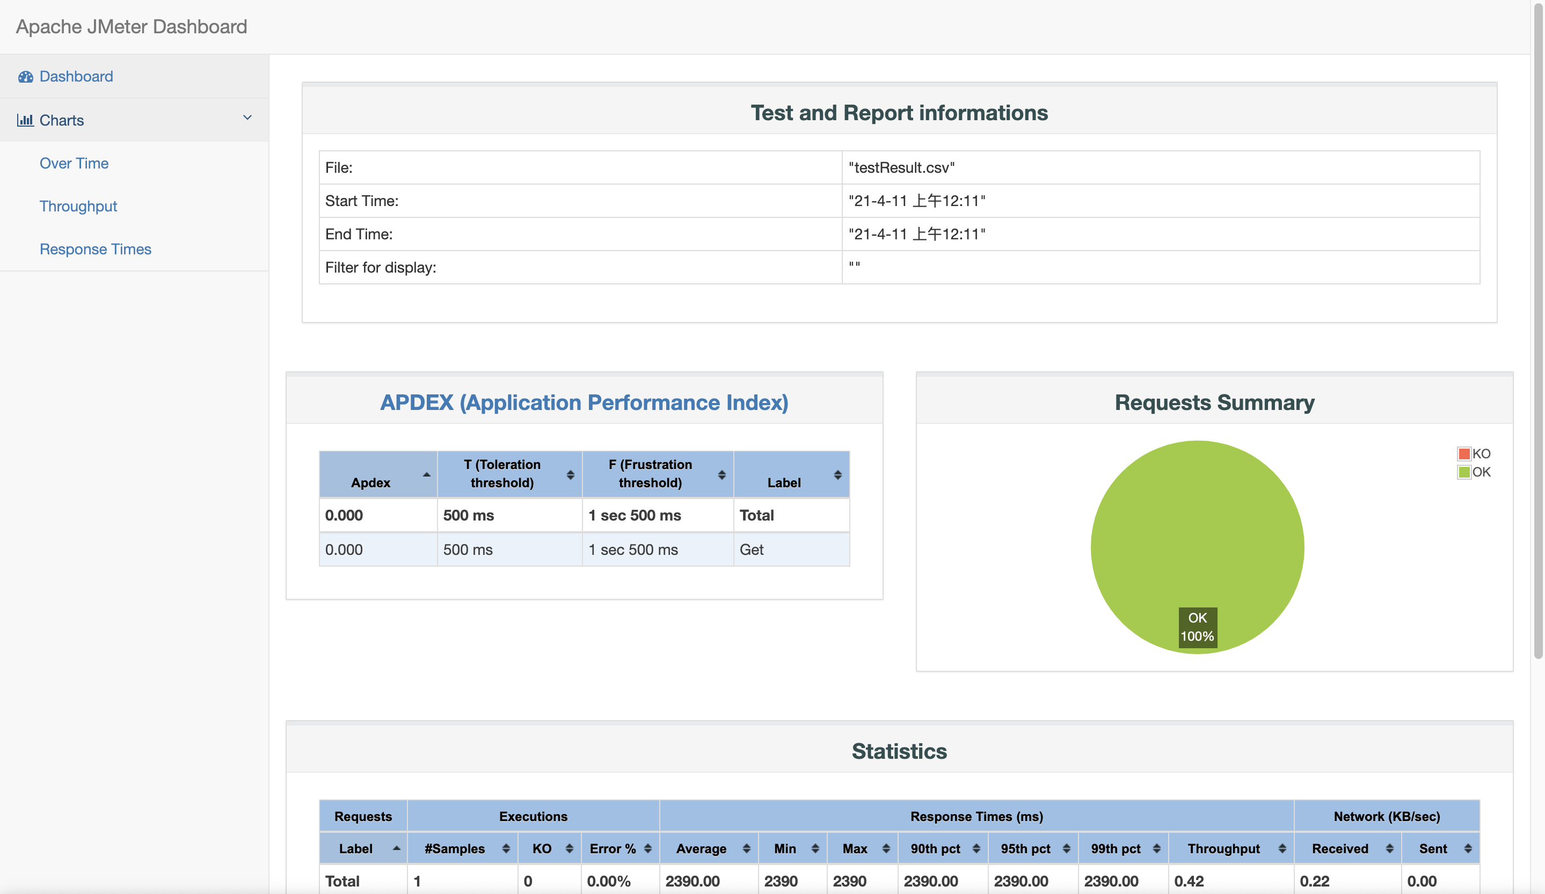Click the Requests Summary heading
The image size is (1545, 894).
1214,402
